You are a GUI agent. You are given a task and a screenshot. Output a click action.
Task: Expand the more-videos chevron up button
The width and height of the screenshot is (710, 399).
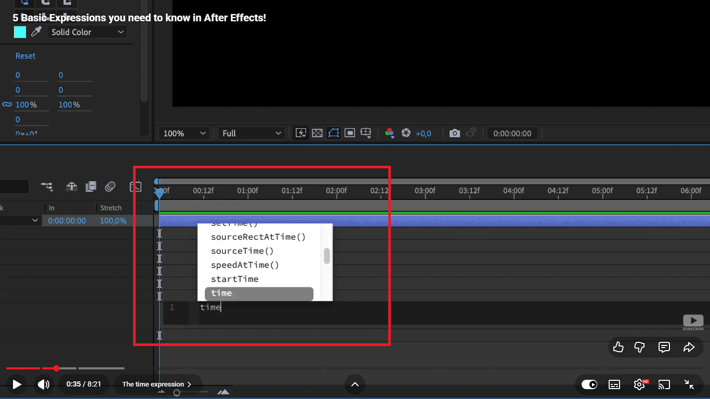tap(355, 384)
